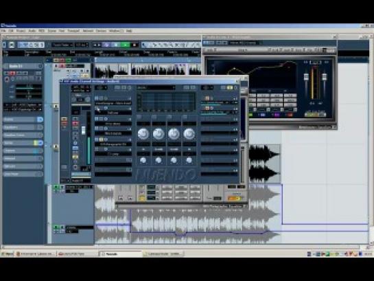Click yellow mute button left of channel strip
This screenshot has height=281, width=374.
point(64,119)
